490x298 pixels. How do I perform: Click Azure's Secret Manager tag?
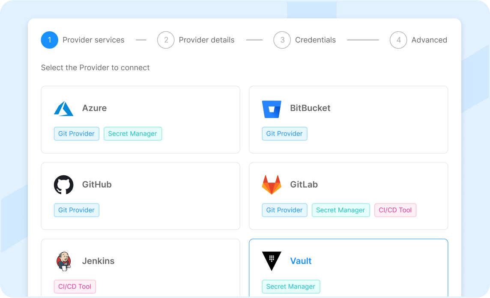point(133,133)
